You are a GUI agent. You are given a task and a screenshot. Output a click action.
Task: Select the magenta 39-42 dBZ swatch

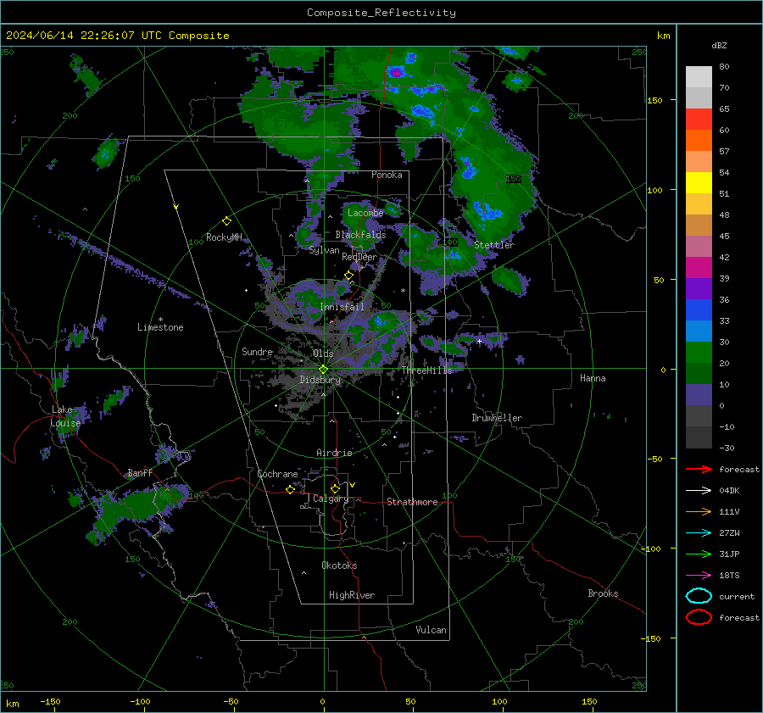coord(699,267)
